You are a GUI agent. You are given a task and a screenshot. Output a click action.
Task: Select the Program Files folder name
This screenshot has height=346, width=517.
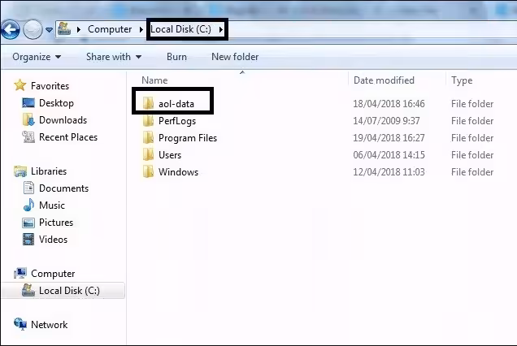click(x=188, y=138)
